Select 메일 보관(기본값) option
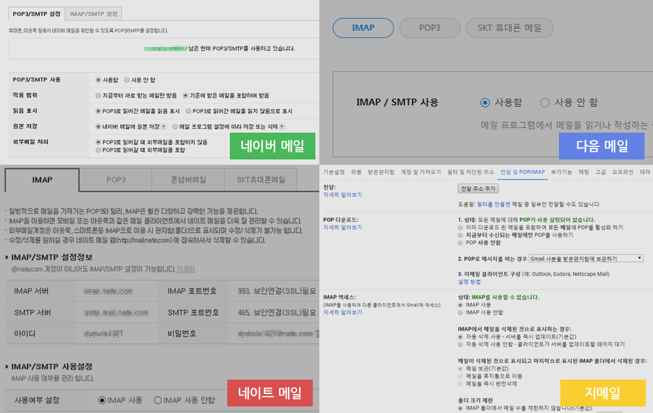 click(460, 369)
